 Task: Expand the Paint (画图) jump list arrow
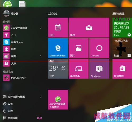coord(41,56)
